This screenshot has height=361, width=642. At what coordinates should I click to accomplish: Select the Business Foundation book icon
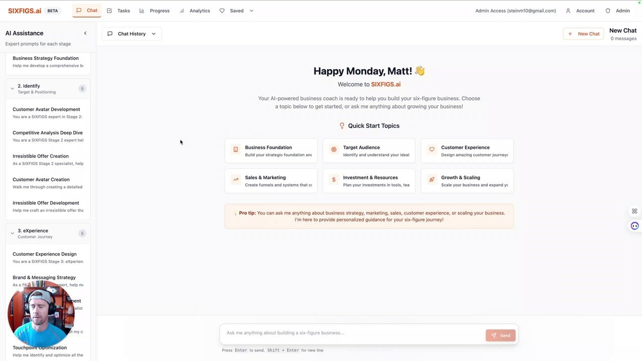236,149
